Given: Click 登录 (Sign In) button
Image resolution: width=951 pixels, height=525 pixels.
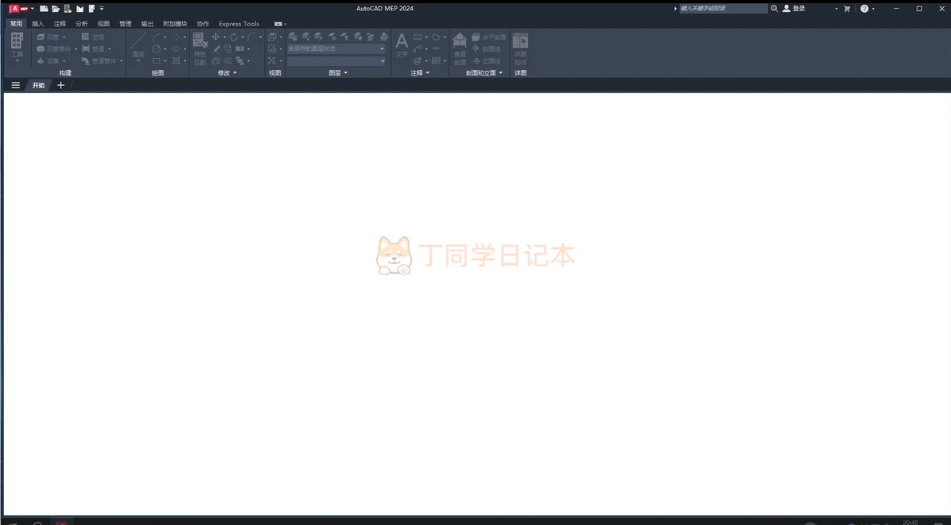Looking at the screenshot, I should coord(794,9).
